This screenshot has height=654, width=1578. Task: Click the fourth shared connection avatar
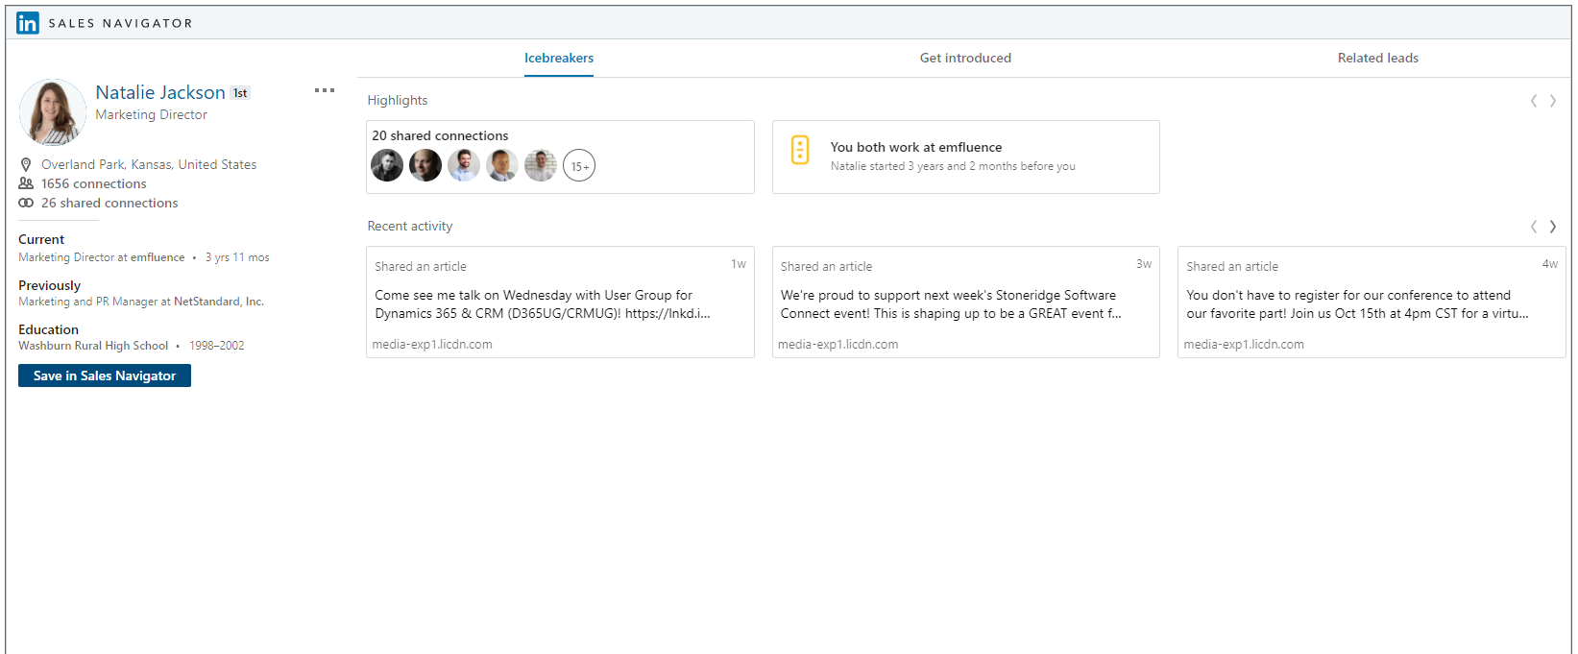tap(502, 165)
